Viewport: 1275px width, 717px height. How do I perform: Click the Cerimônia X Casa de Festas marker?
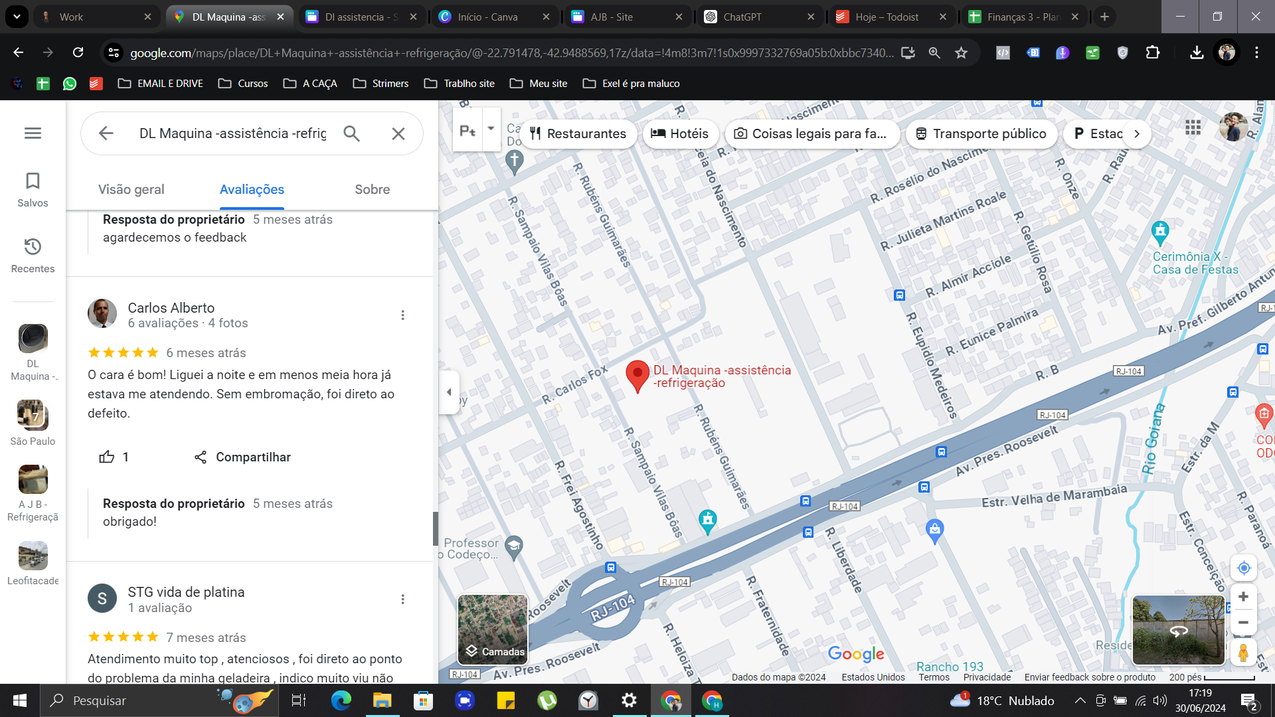pos(1160,232)
